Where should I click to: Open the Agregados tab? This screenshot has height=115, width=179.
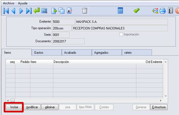click(x=107, y=53)
